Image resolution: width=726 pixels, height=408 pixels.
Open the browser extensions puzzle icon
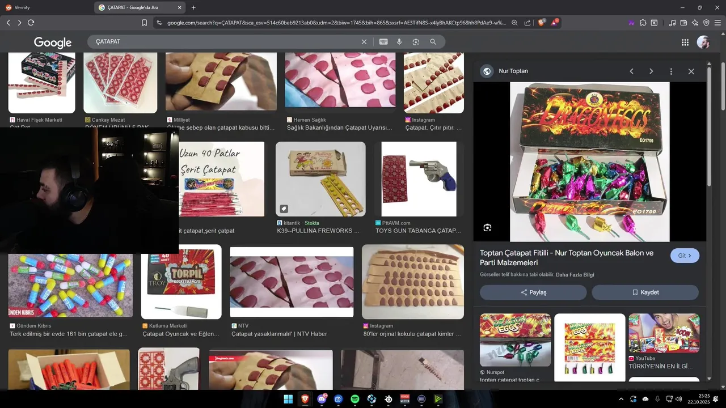[643, 23]
